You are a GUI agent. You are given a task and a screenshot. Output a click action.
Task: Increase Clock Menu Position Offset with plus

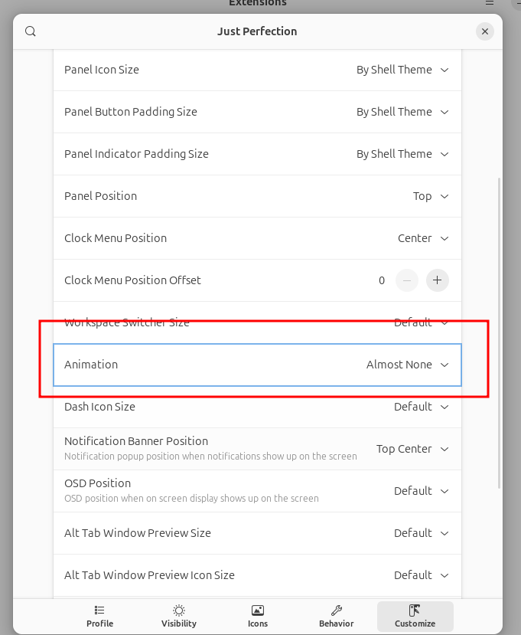tap(438, 280)
